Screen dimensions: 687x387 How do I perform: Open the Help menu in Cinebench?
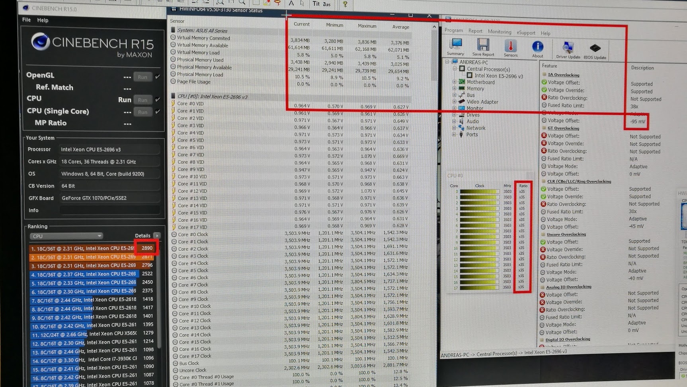(x=43, y=20)
